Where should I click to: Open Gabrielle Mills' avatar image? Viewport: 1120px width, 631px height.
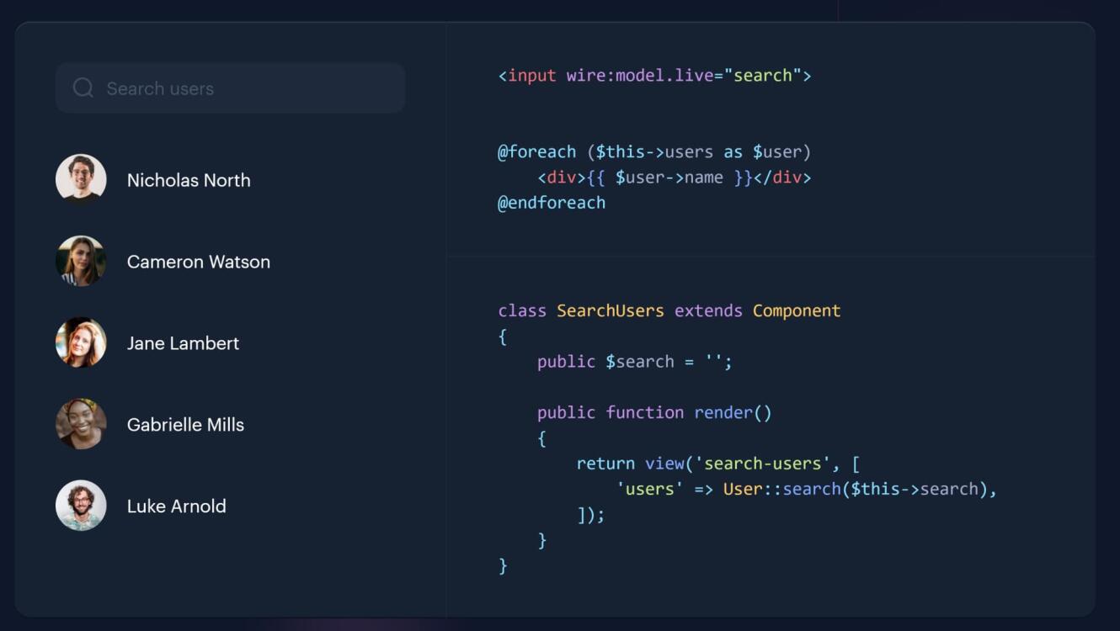81,424
